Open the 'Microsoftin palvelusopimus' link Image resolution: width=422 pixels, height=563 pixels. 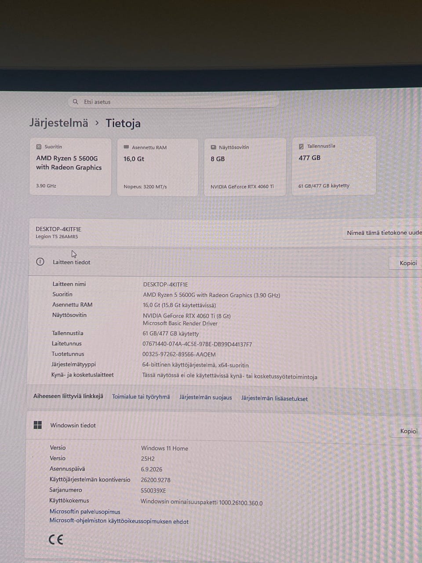click(85, 512)
